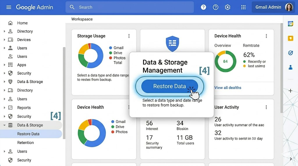Open Storage Usage card three-dot menu

coord(129,36)
